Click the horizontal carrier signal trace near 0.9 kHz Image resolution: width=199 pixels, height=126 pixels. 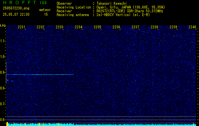point(40,75)
